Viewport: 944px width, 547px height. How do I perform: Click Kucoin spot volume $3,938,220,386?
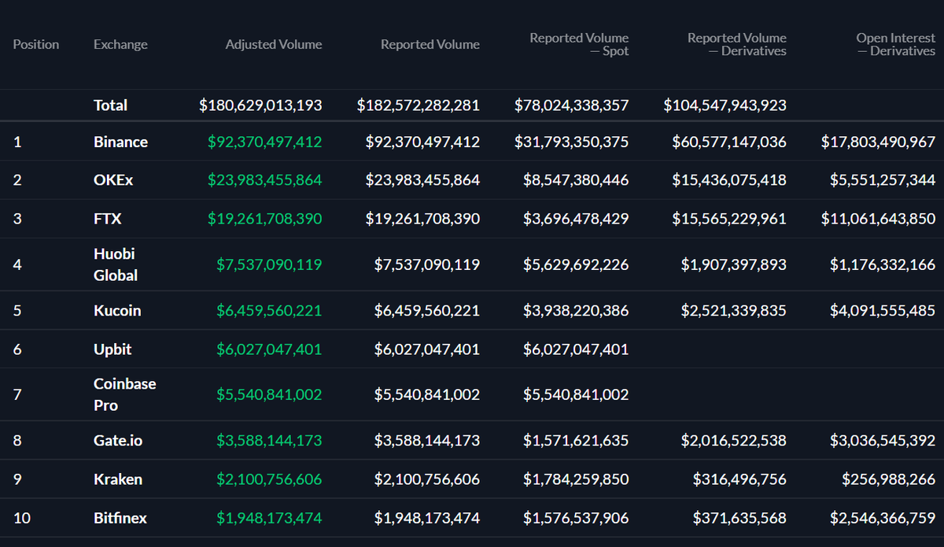click(576, 311)
